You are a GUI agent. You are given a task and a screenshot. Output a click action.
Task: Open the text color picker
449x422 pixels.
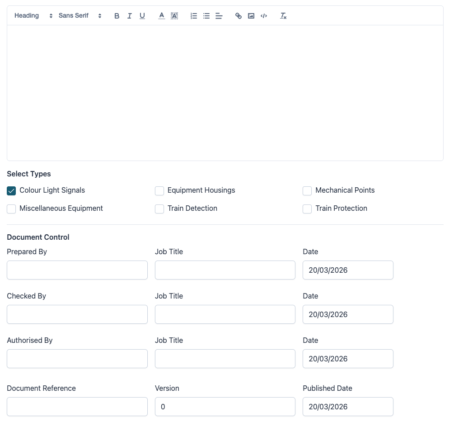coord(162,16)
